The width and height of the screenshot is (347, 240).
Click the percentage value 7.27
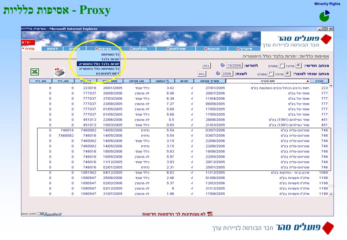(x=170, y=104)
